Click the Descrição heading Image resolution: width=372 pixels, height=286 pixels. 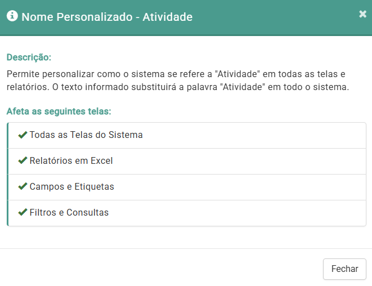pos(29,57)
